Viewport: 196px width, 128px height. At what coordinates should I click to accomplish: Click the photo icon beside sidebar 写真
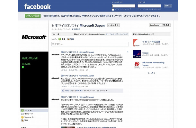point(22,120)
